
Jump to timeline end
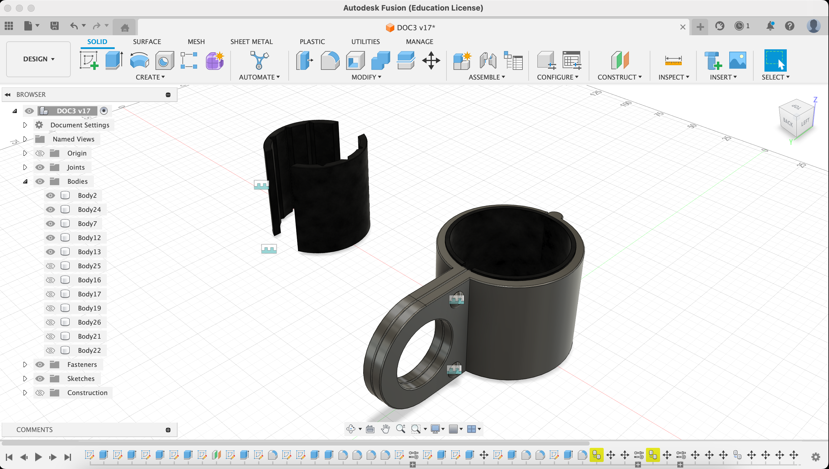tap(67, 457)
